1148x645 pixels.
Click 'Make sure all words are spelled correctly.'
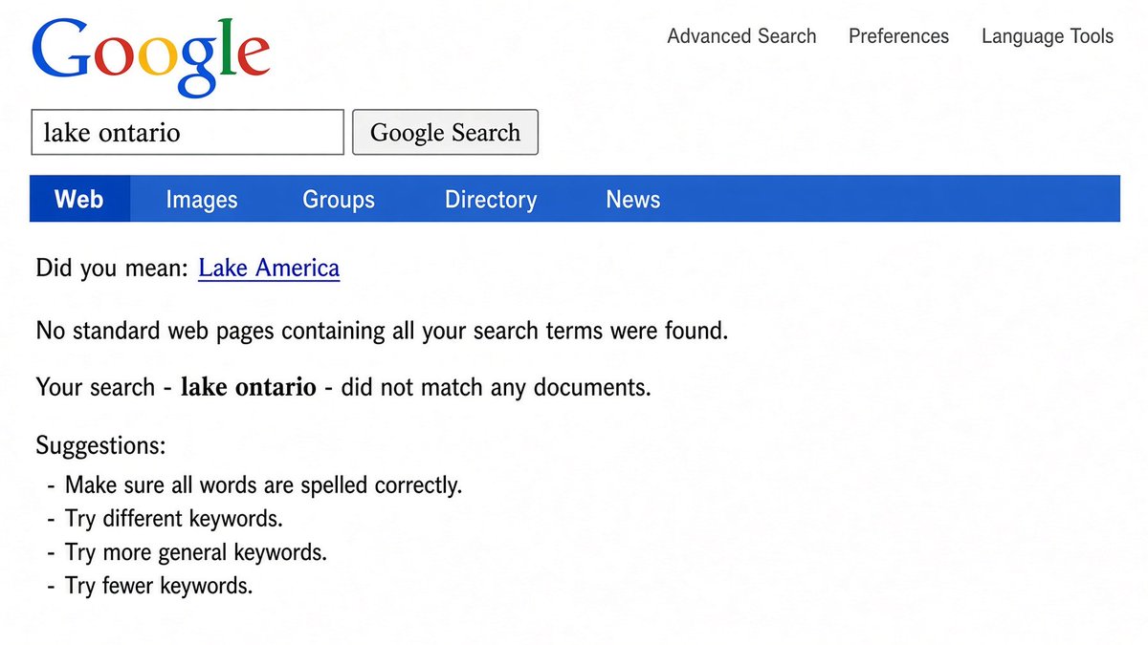click(x=263, y=485)
